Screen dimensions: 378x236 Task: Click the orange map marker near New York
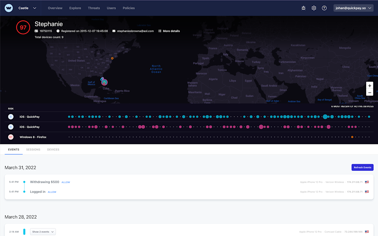pos(112,58)
